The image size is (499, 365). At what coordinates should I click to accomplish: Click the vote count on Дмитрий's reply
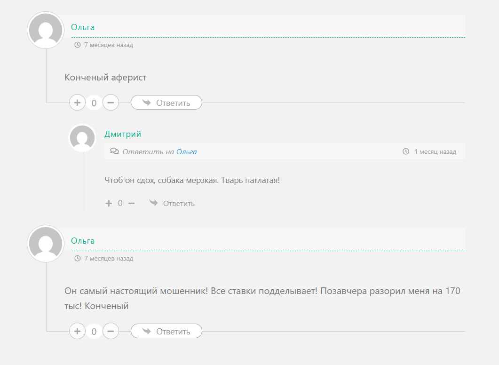(x=120, y=203)
